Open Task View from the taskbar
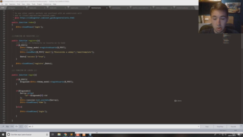 coord(53,134)
